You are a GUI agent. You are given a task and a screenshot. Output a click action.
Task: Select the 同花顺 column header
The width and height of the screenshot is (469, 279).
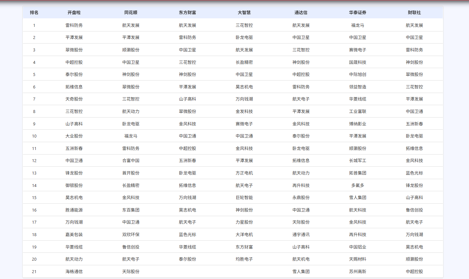(x=131, y=12)
